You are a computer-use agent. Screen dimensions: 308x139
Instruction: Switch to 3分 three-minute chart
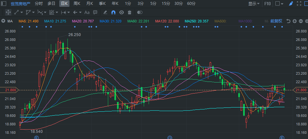(x=140, y=4)
